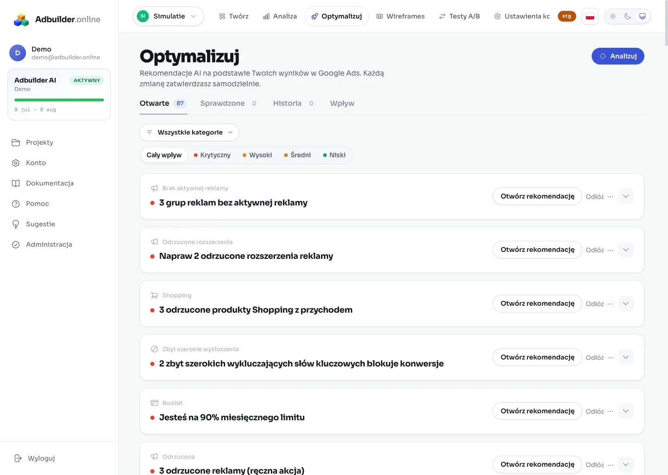Open recommendation for 3 grup reklam
This screenshot has height=475, width=668.
tap(537, 196)
